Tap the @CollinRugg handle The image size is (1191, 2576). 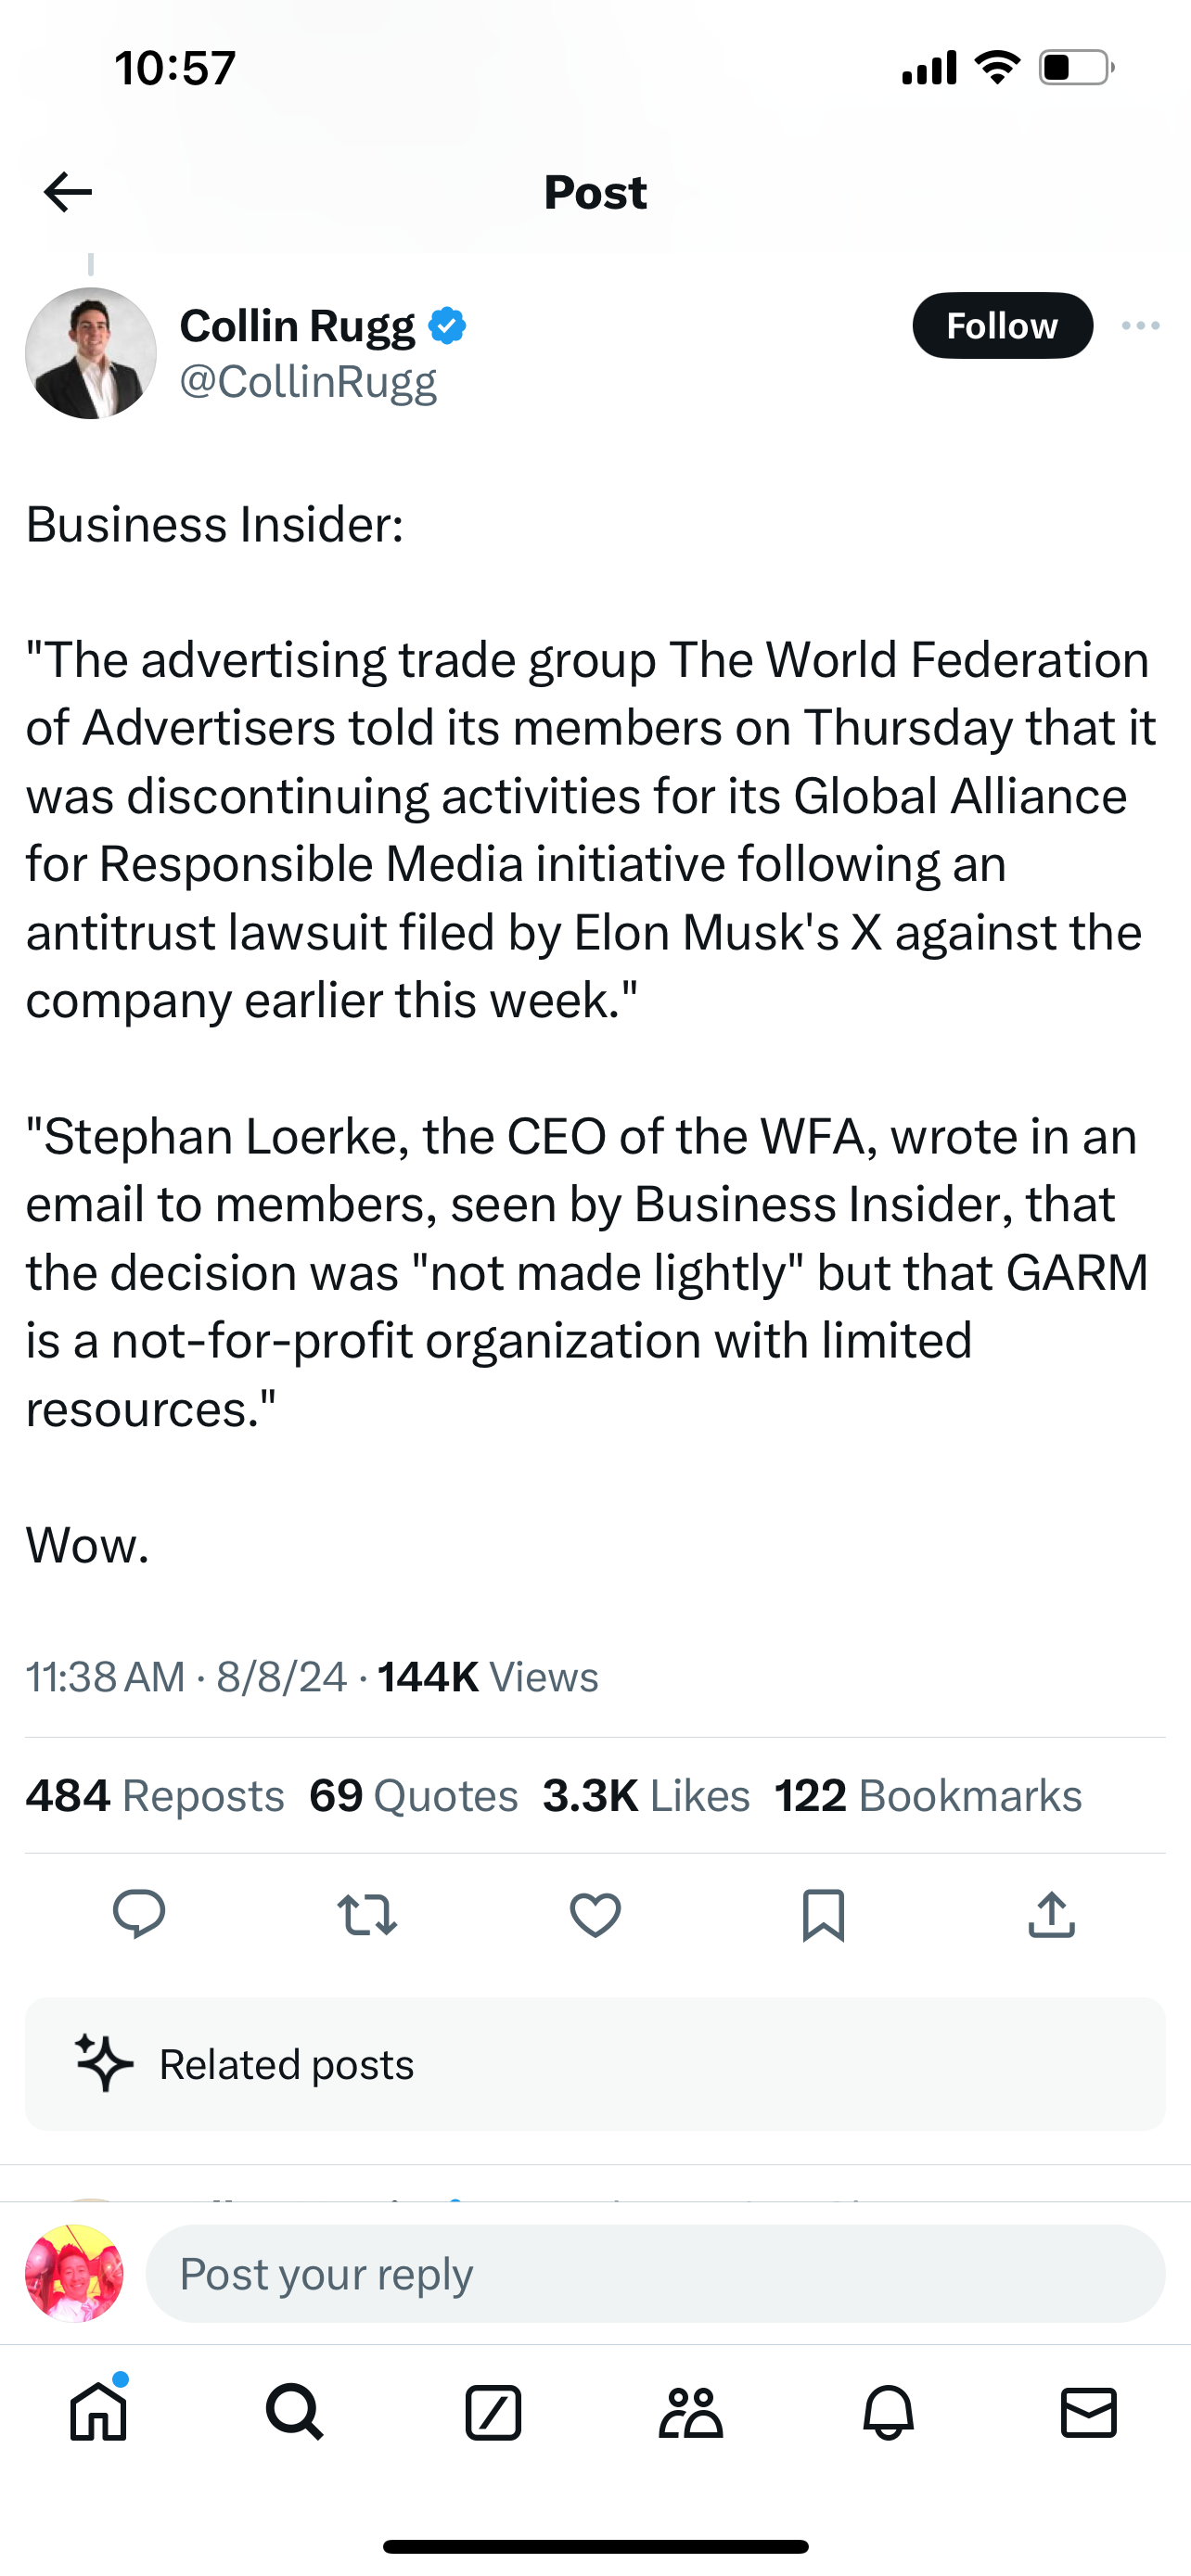308,382
